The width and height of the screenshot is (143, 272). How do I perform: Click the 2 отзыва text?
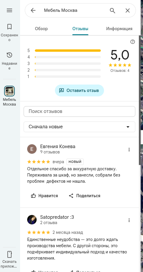click(49, 223)
